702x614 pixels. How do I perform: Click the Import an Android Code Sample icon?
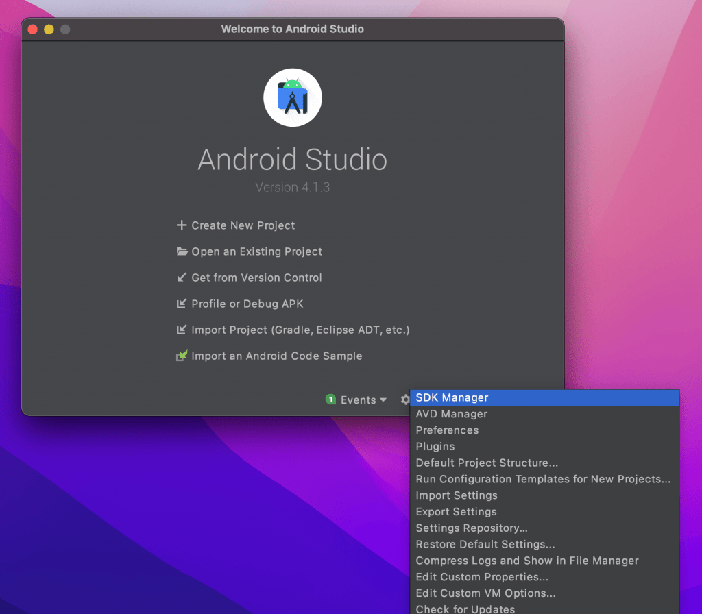182,356
